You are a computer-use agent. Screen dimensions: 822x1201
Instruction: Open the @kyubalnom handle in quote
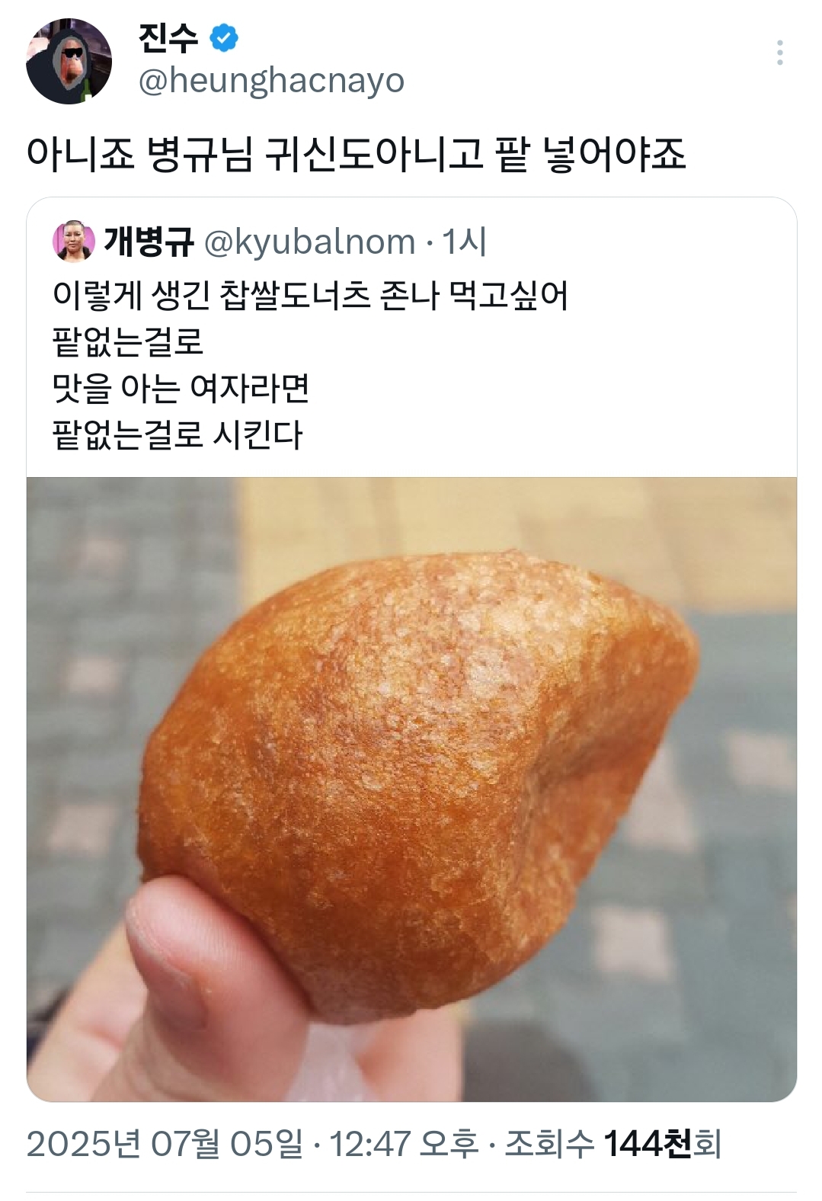[x=309, y=242]
